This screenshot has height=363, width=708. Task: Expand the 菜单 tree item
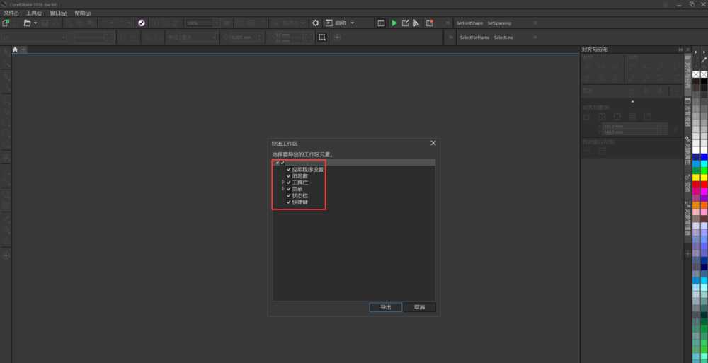coord(282,189)
